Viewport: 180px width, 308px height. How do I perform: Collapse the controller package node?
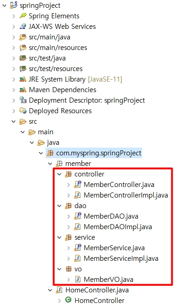59,174
